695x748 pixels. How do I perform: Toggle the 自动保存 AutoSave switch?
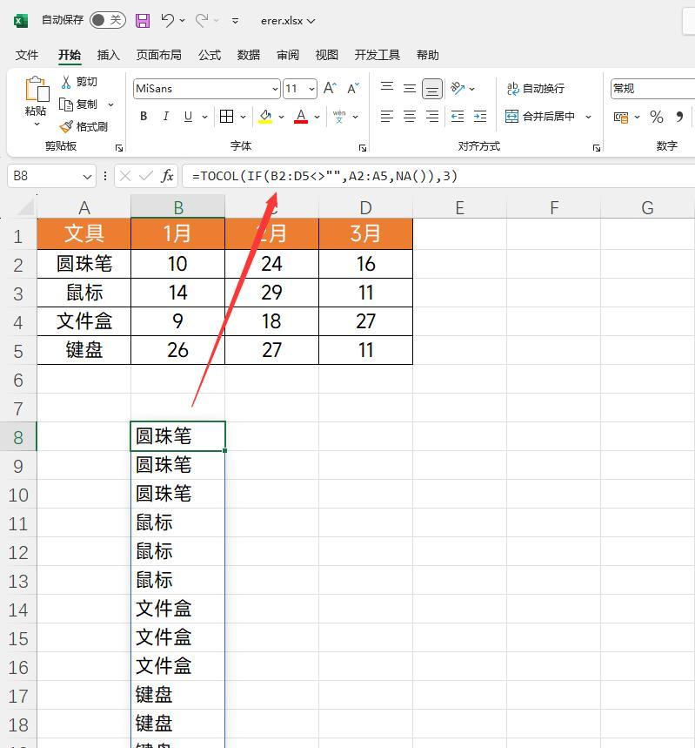pyautogui.click(x=108, y=20)
